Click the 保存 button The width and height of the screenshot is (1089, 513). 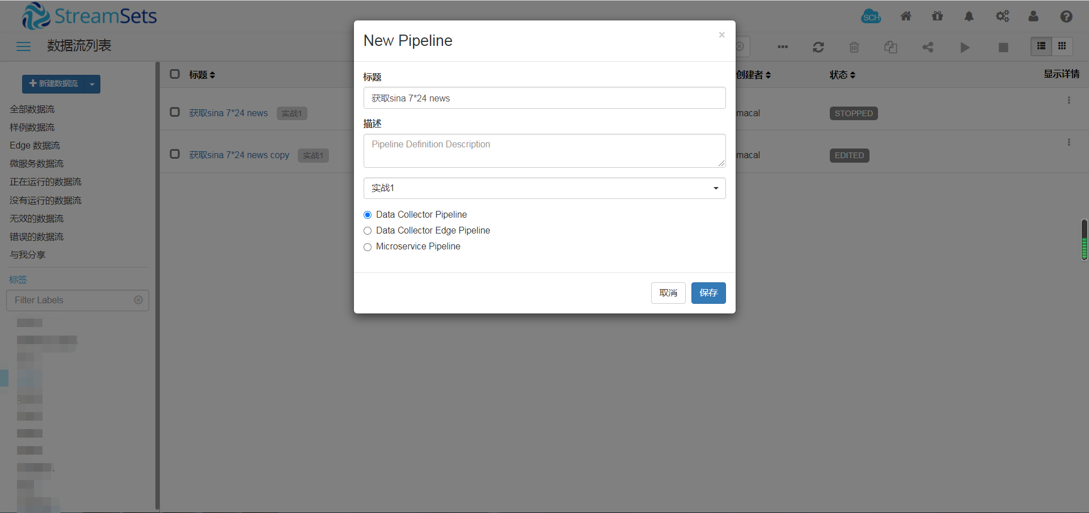click(708, 293)
